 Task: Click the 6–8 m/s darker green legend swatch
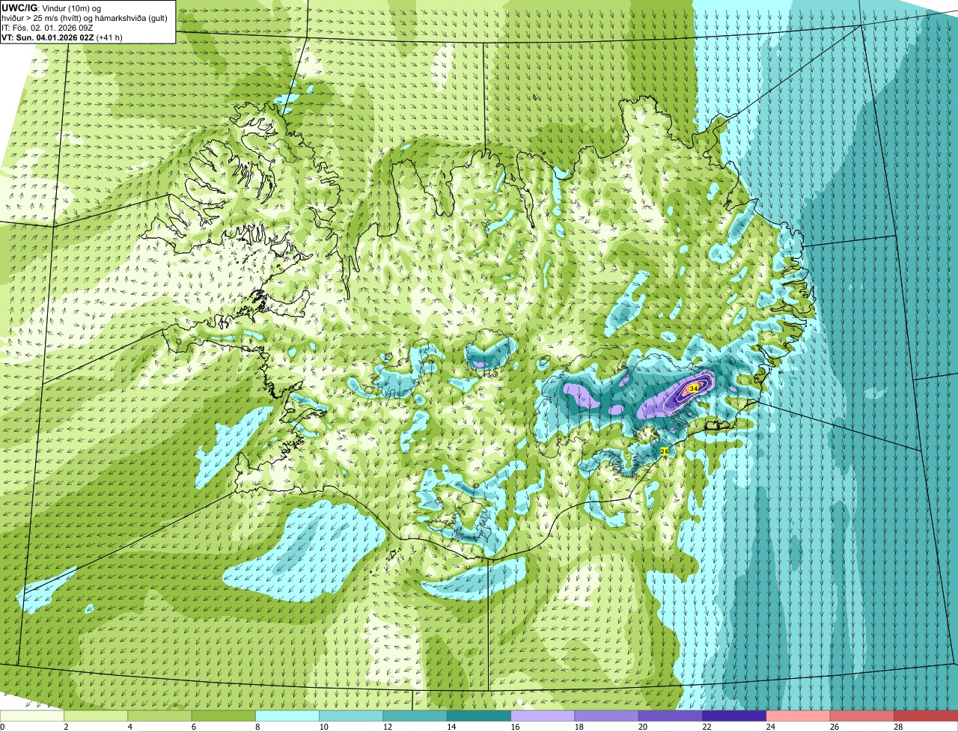point(224,716)
